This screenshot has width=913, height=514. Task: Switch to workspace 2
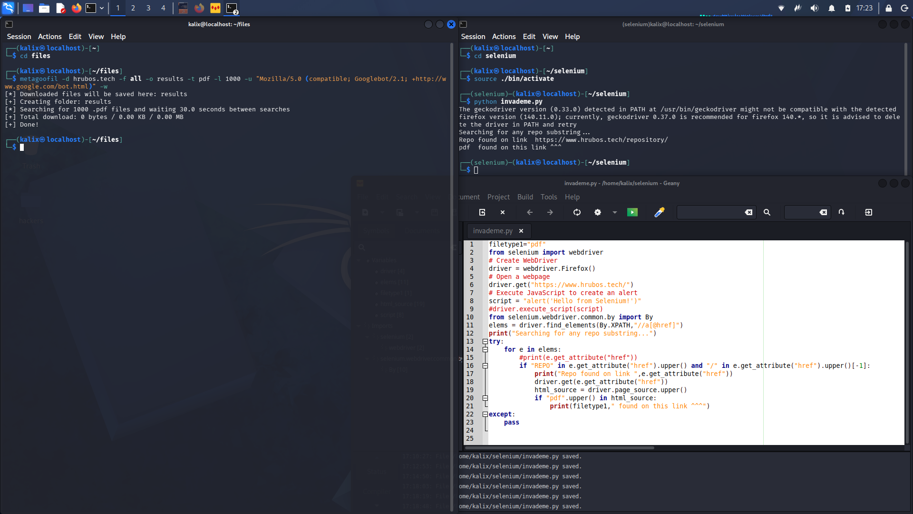click(133, 8)
